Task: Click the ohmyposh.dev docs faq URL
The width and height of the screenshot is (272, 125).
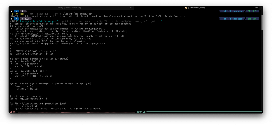Action: (57, 44)
